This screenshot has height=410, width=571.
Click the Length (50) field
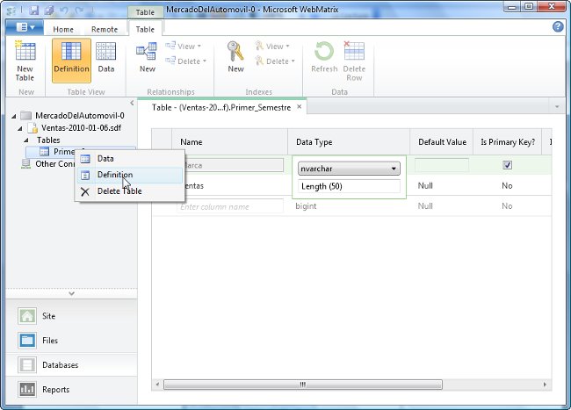(x=349, y=186)
